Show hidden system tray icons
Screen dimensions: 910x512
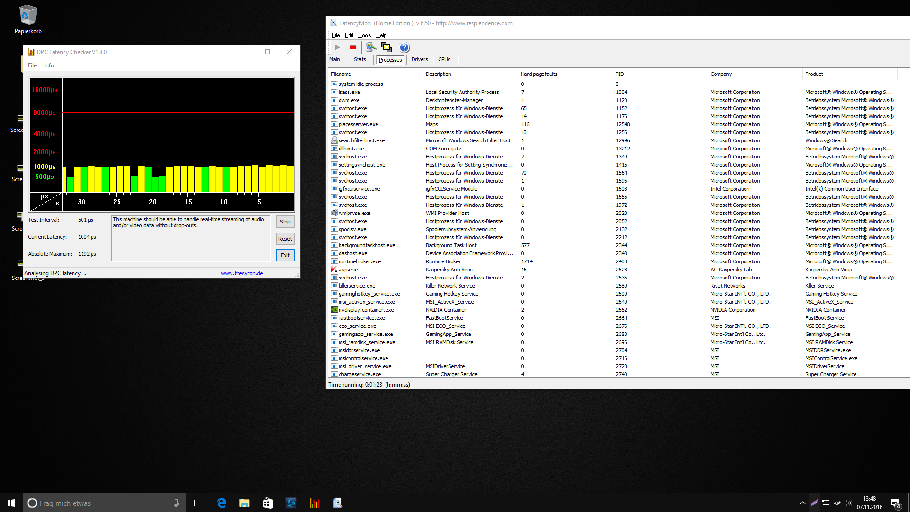click(802, 503)
